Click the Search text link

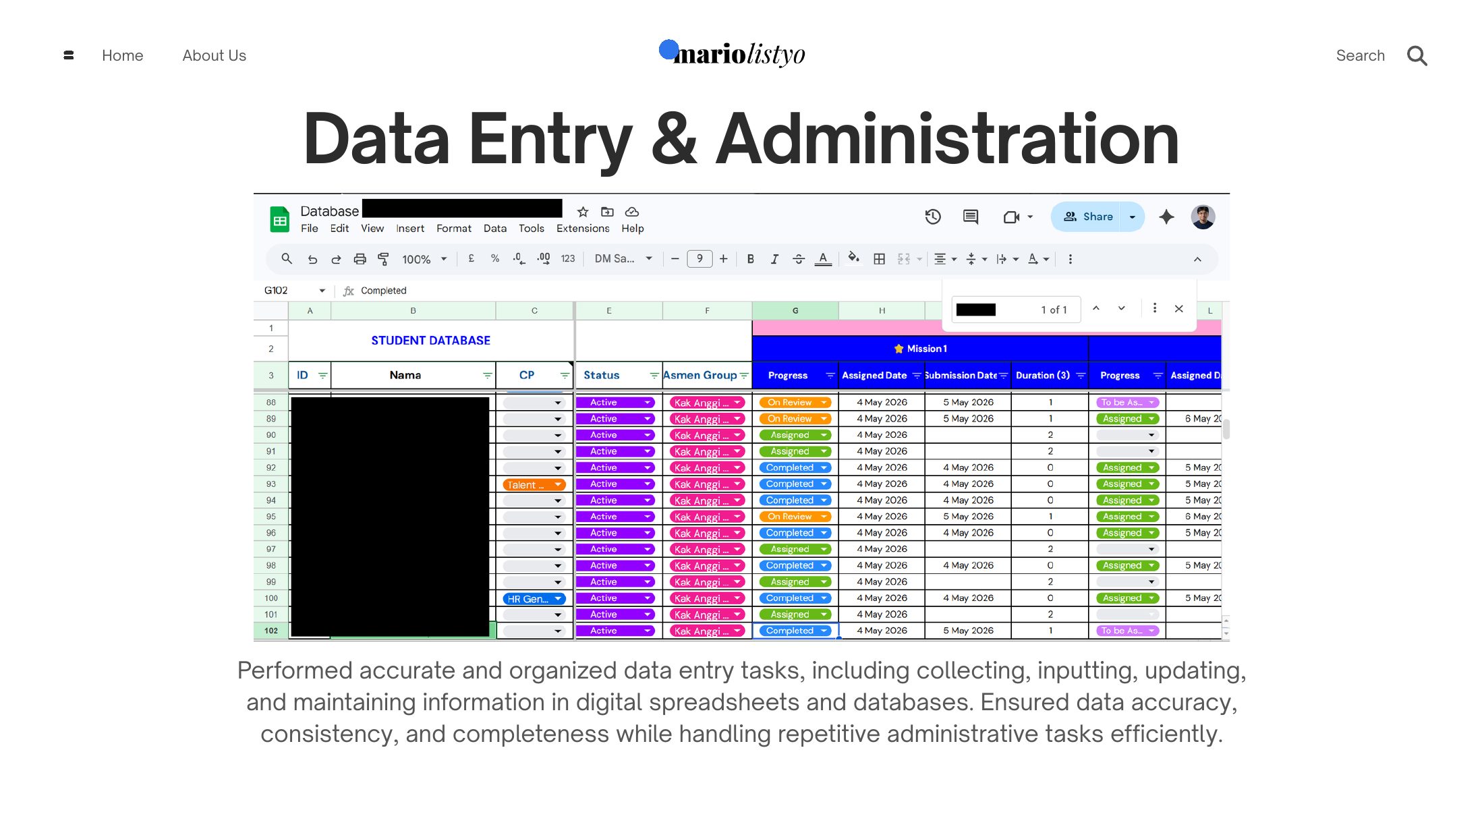pyautogui.click(x=1361, y=55)
